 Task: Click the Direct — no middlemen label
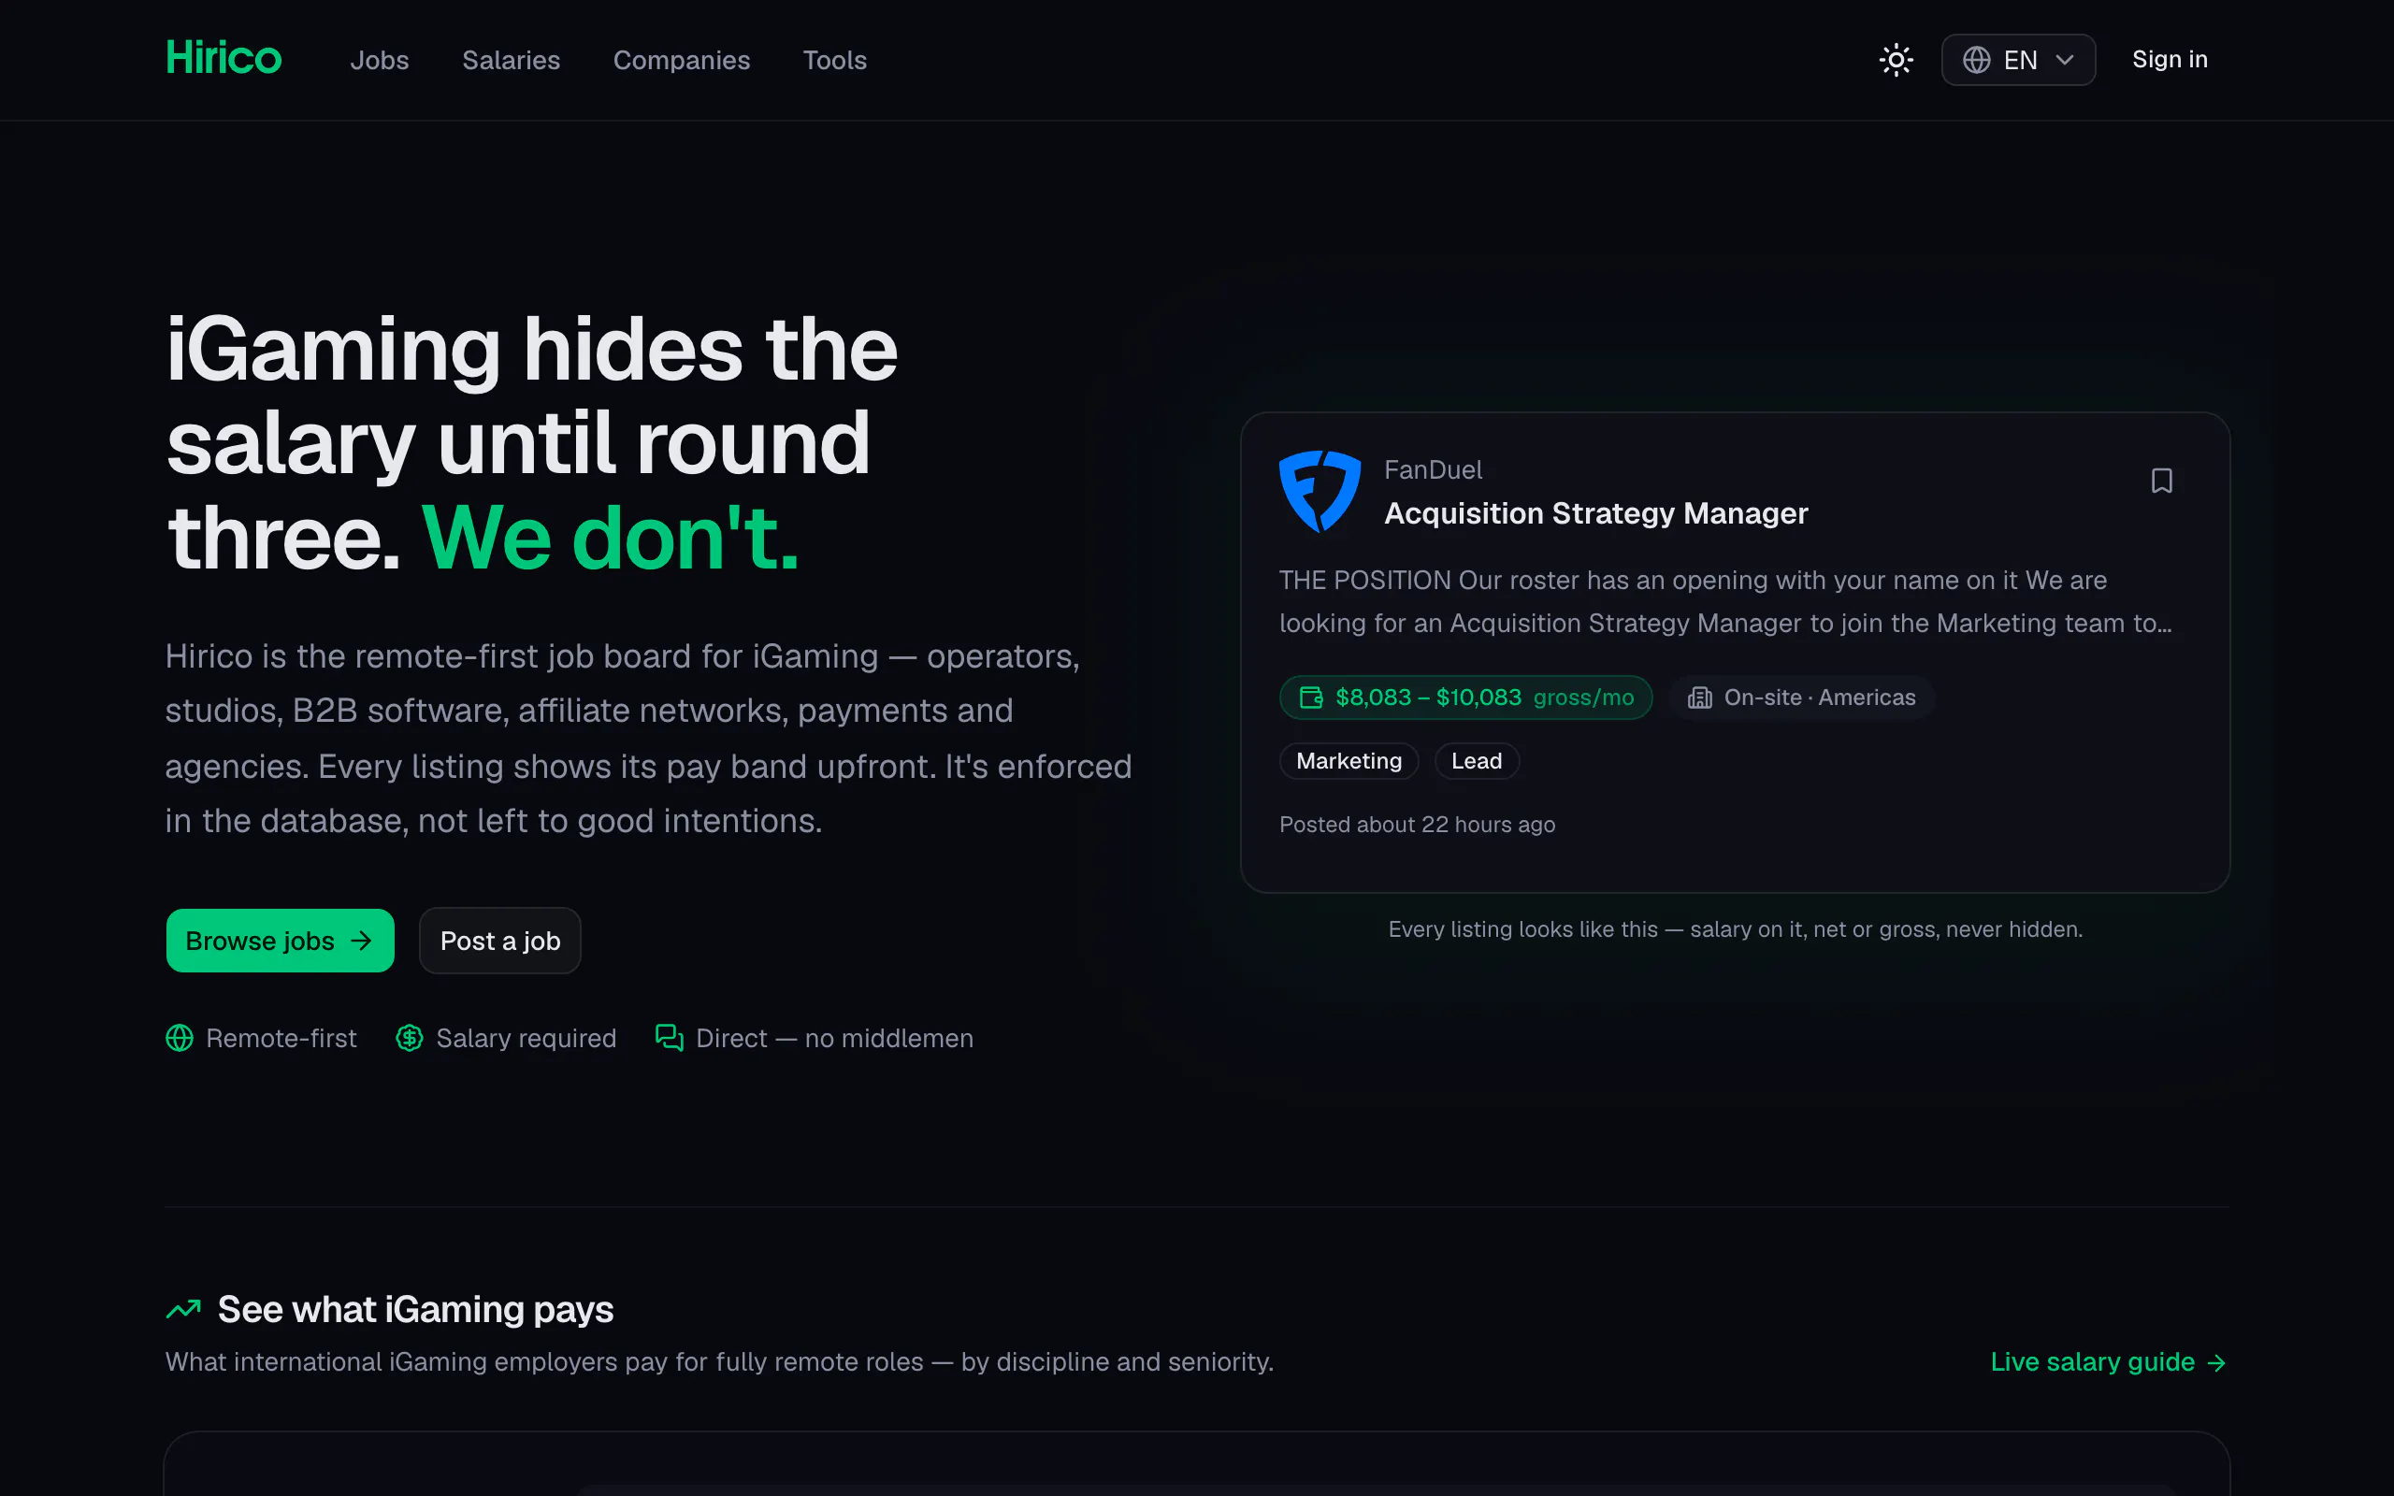point(834,1038)
